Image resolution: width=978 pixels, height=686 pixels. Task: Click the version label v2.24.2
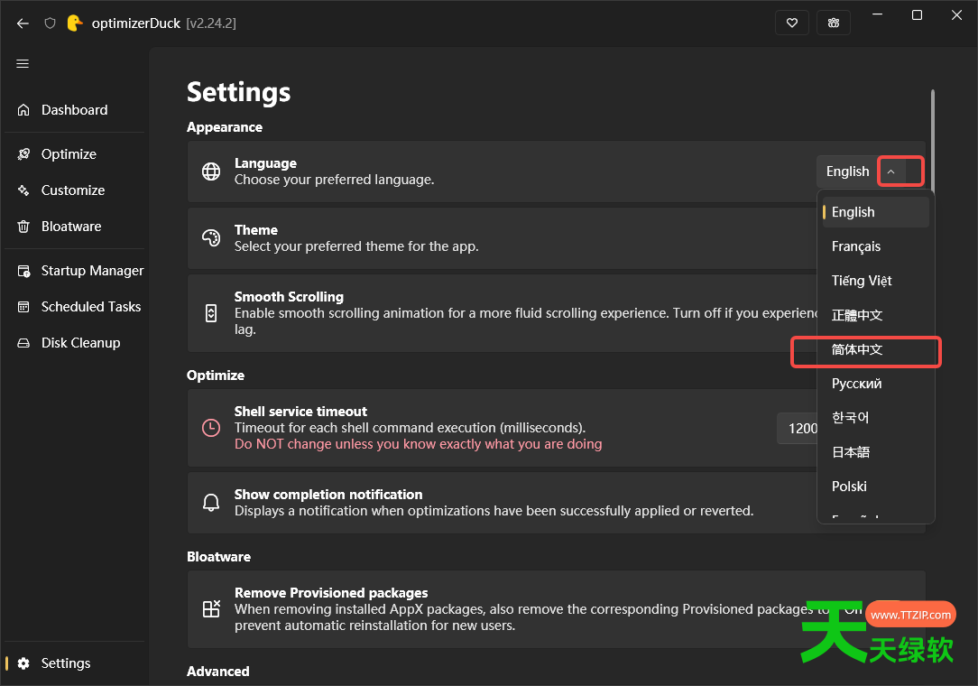(211, 23)
